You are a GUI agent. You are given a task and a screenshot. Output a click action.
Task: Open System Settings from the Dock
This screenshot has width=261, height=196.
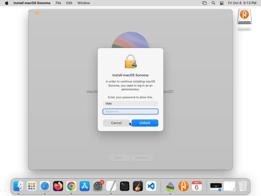[x=98, y=186]
